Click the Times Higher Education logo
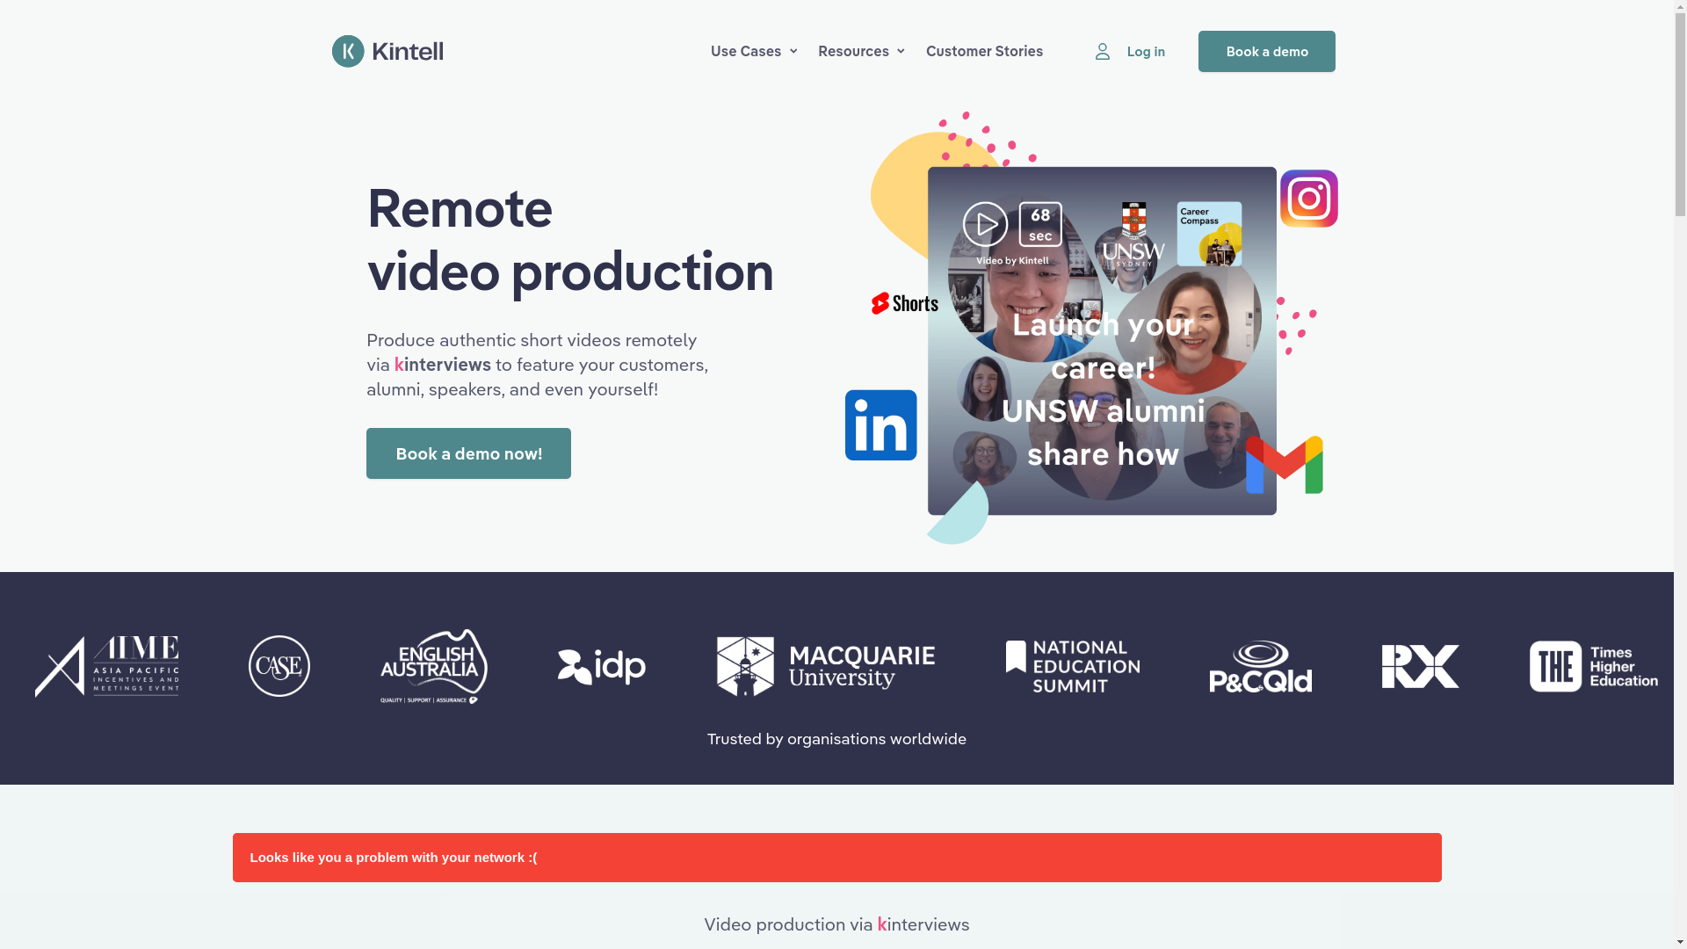This screenshot has width=1687, height=949. pos(1592,666)
